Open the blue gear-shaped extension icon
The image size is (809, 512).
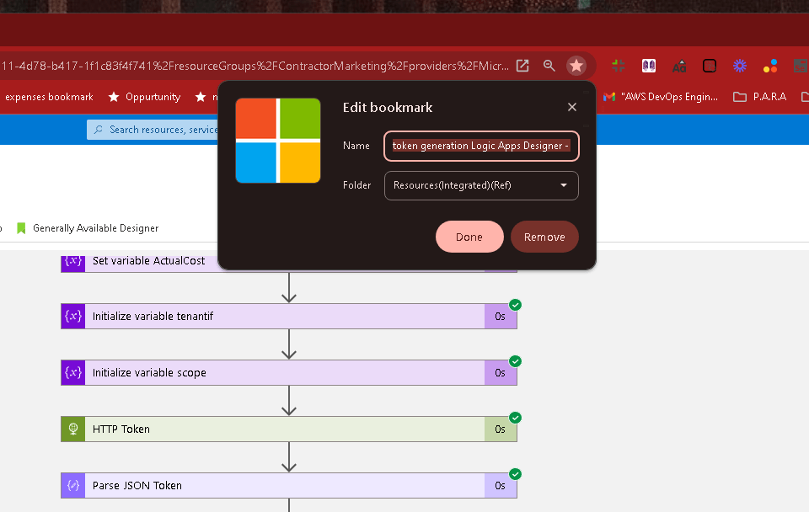pos(740,66)
